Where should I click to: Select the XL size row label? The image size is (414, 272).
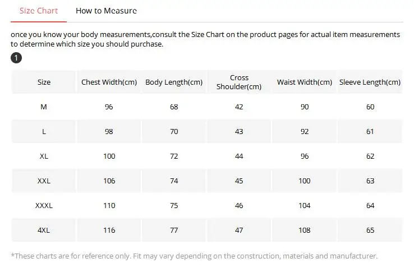(x=44, y=156)
